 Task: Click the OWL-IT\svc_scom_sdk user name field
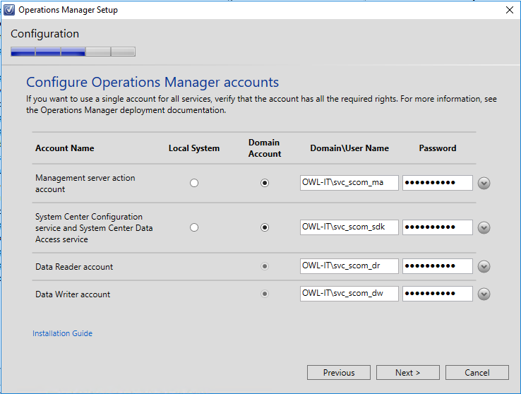pos(349,227)
